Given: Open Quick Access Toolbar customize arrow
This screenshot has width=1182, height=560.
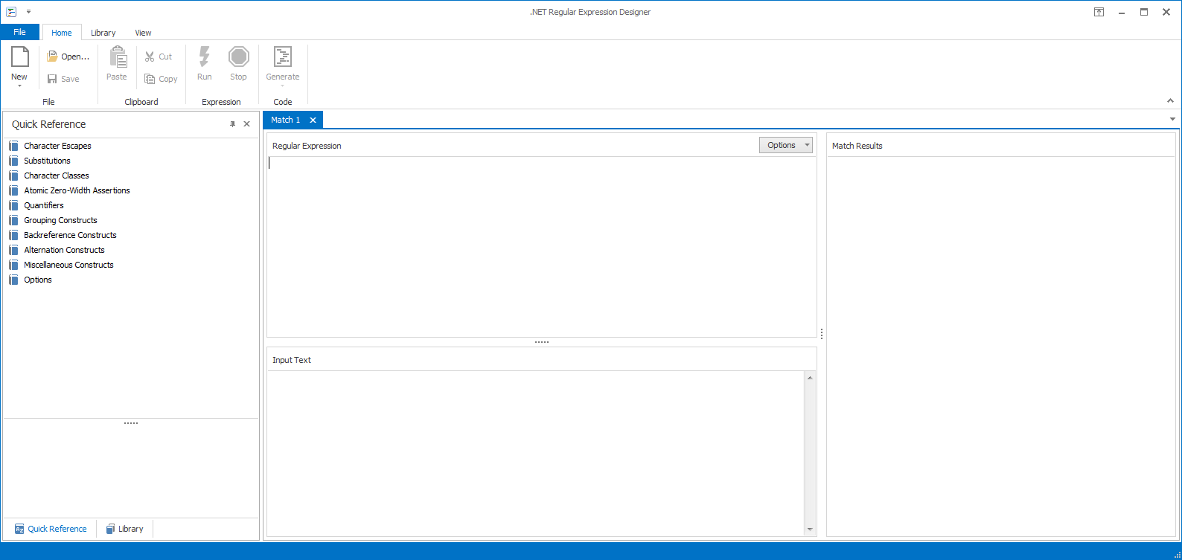Looking at the screenshot, I should pyautogui.click(x=29, y=12).
